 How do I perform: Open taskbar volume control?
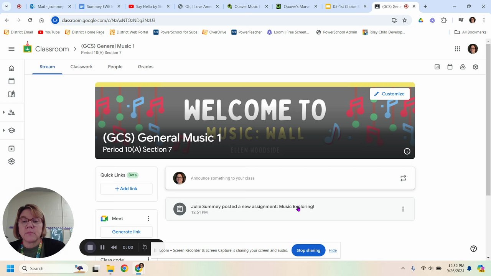click(x=430, y=268)
